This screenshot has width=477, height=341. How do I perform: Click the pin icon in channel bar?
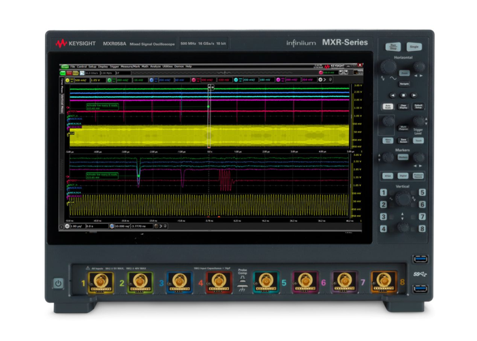330,80
